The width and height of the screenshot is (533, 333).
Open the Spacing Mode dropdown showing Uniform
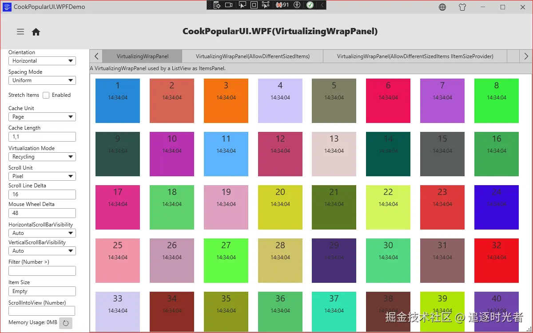tap(42, 80)
